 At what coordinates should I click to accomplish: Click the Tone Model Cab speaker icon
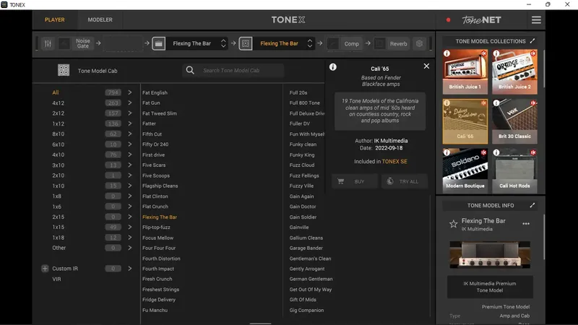[64, 70]
